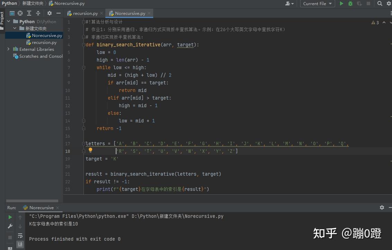Viewport: 392px width, 250px height.
Task: Open IDE Settings gear in top toolbar
Action: click(x=389, y=3)
